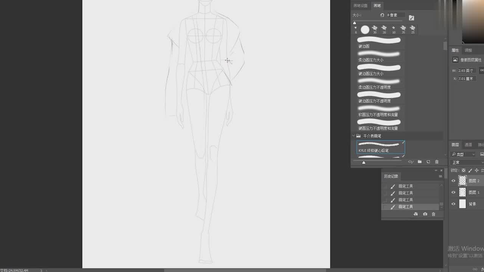Hide the 背景 layer
The image size is (484, 272).
[453, 204]
